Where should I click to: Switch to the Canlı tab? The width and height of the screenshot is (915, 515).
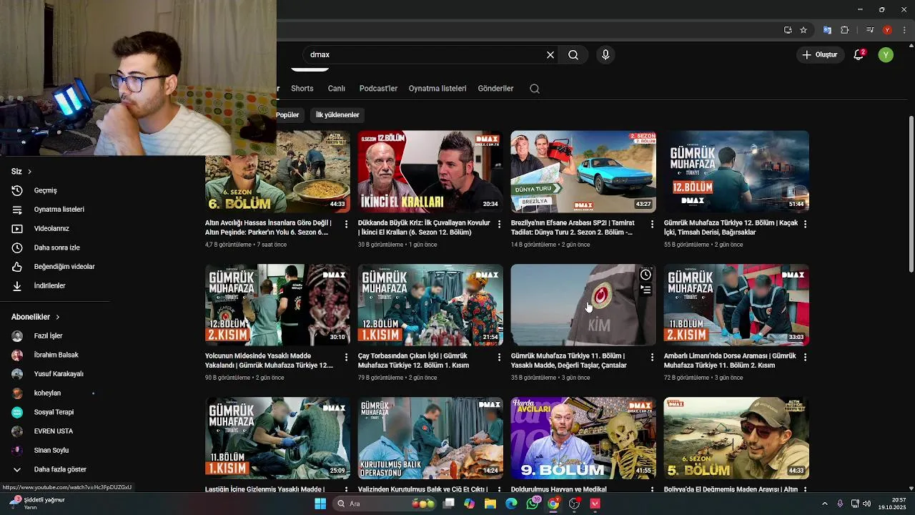(337, 89)
